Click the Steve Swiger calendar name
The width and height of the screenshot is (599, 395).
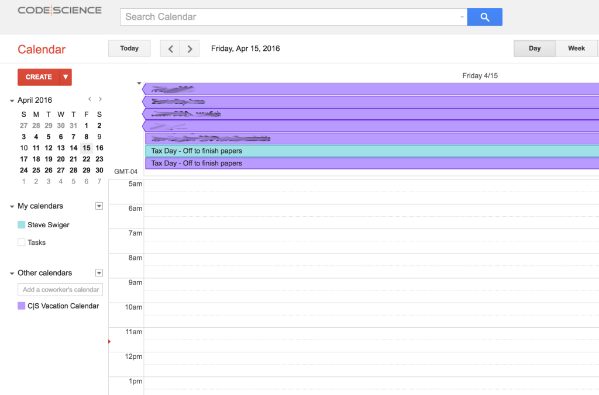(49, 225)
